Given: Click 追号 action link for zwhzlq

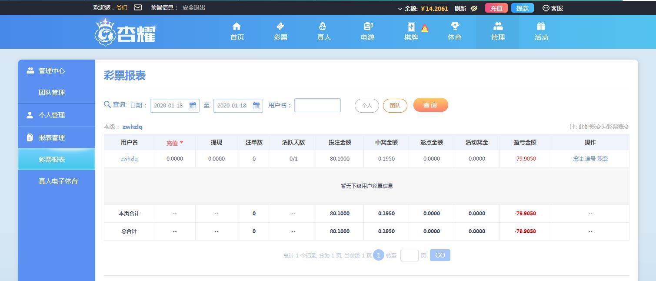Looking at the screenshot, I should point(590,159).
